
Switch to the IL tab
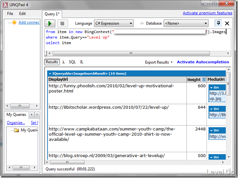[x=82, y=62]
